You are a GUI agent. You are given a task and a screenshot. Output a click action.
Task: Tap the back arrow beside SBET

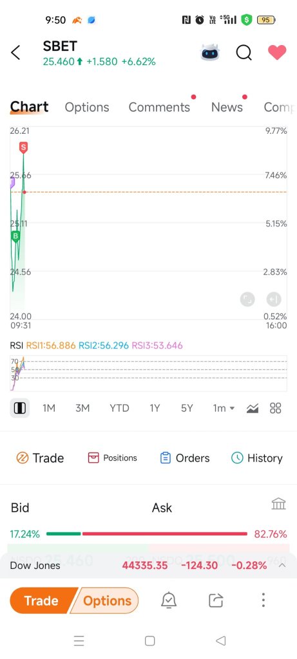point(15,53)
